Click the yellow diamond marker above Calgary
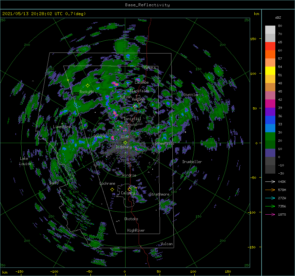Image resolution: width=295 pixels, height=276 pixels. pos(129,189)
